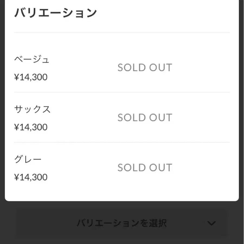Click SOLD OUT label for サックス
The width and height of the screenshot is (244, 244).
click(x=145, y=118)
